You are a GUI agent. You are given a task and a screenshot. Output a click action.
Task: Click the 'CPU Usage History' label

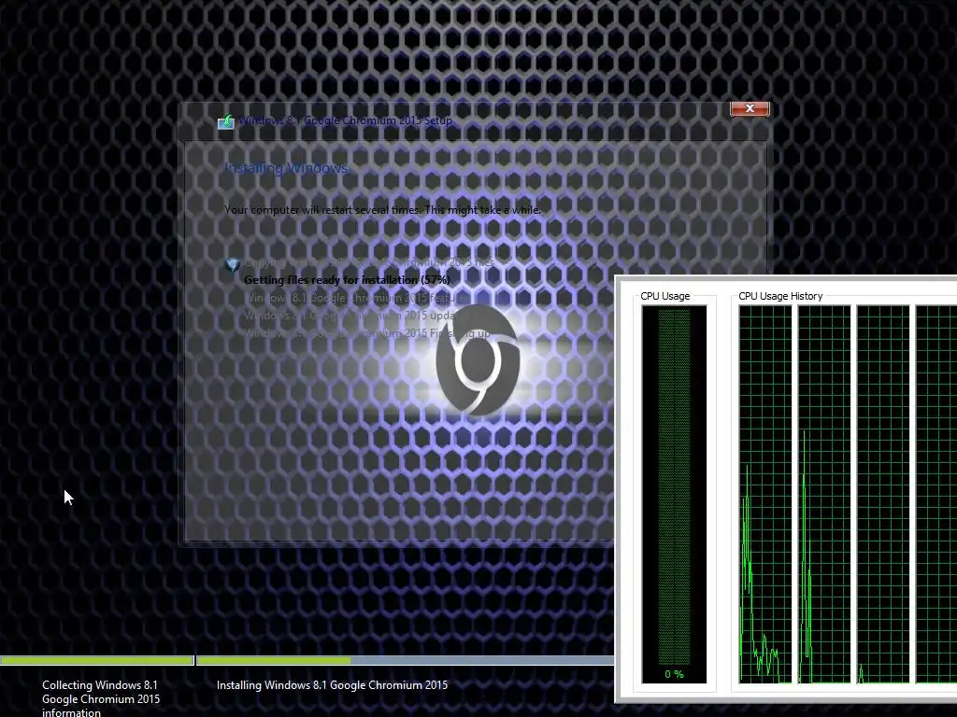point(780,296)
